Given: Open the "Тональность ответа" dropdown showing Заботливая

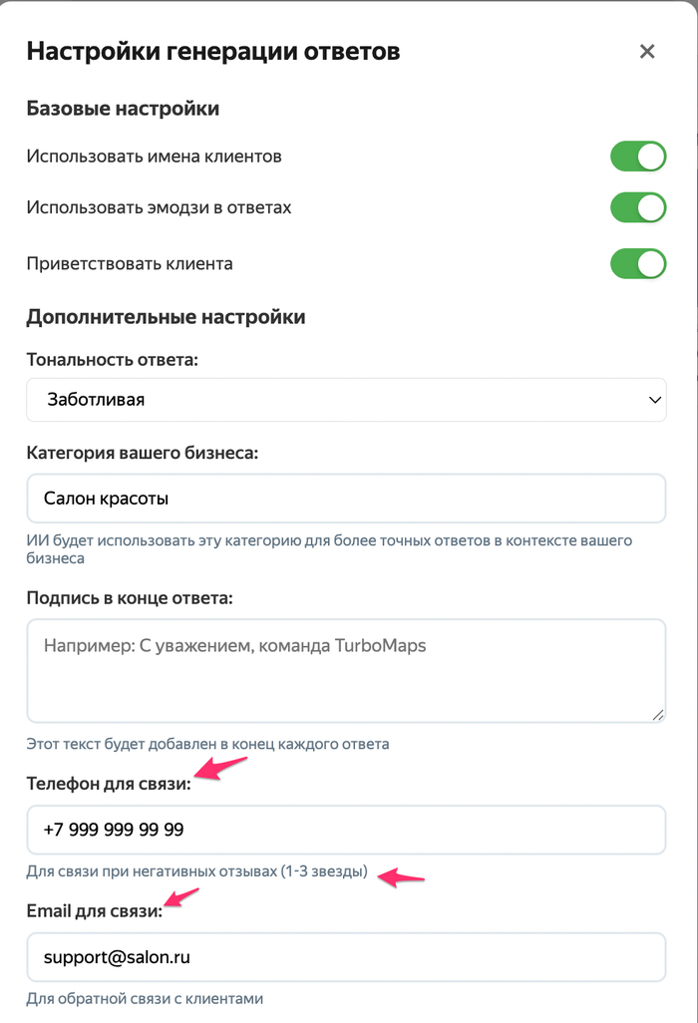Looking at the screenshot, I should pyautogui.click(x=346, y=400).
